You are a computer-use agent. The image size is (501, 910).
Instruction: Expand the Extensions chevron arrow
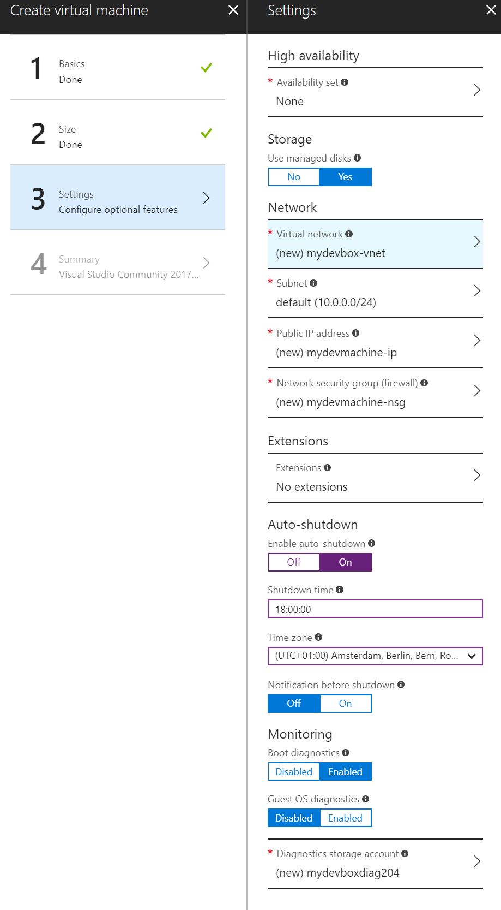(477, 475)
